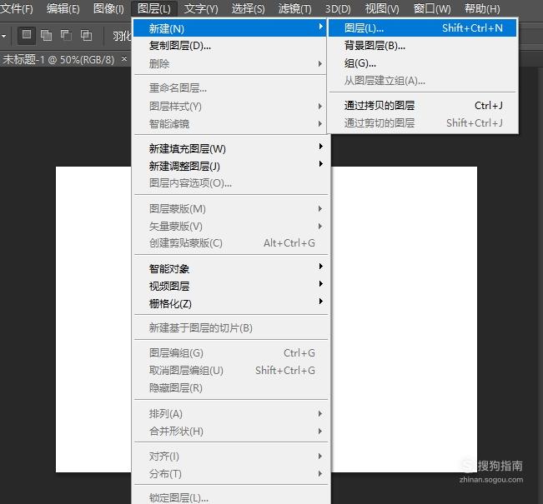Expand the 智能对象 submenu

point(229,268)
